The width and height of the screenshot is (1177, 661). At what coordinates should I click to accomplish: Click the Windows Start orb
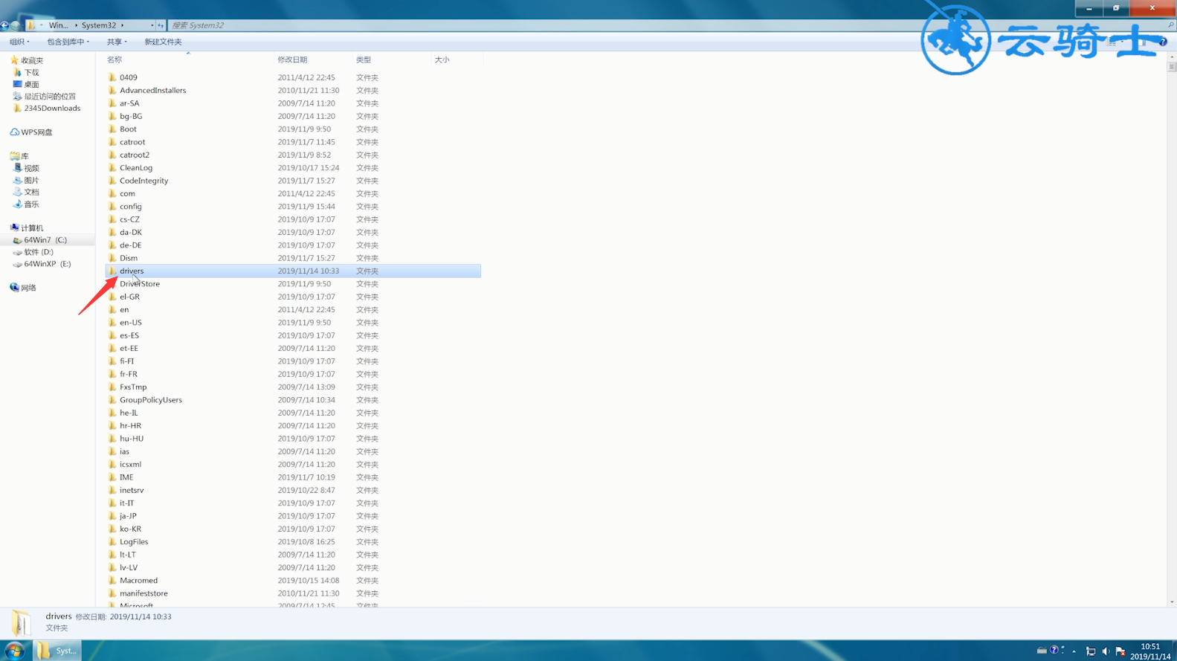click(x=14, y=651)
